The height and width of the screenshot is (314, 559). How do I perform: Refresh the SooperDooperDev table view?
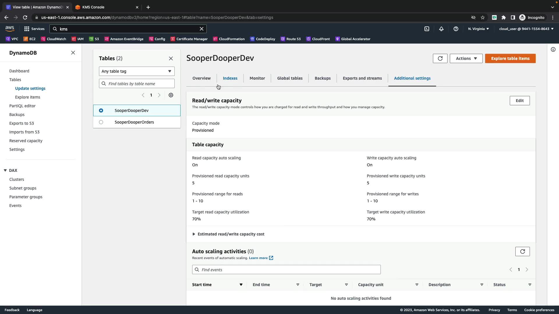pos(440,58)
